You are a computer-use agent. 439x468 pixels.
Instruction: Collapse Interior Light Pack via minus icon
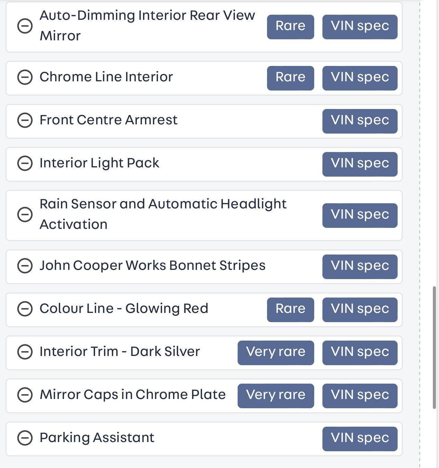[x=25, y=163]
